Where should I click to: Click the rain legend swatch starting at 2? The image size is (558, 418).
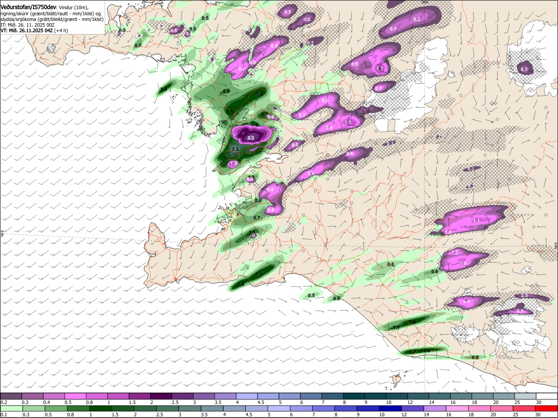(x=145, y=409)
